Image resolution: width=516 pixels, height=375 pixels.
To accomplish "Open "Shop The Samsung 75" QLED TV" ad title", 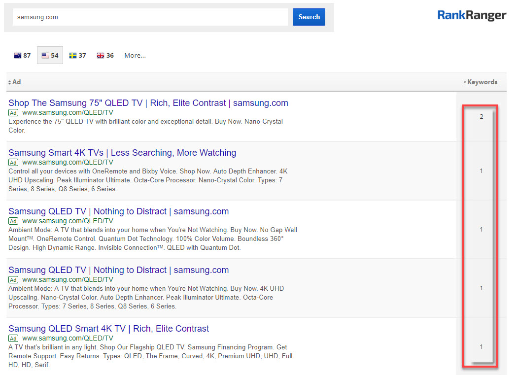I will pos(148,103).
